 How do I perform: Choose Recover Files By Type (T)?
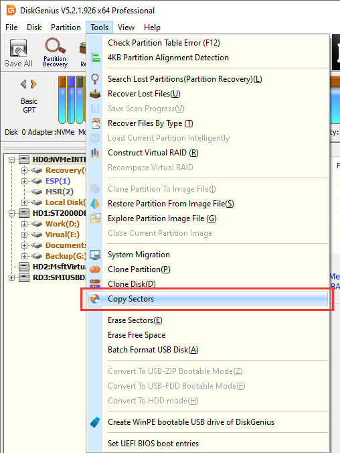click(x=207, y=123)
